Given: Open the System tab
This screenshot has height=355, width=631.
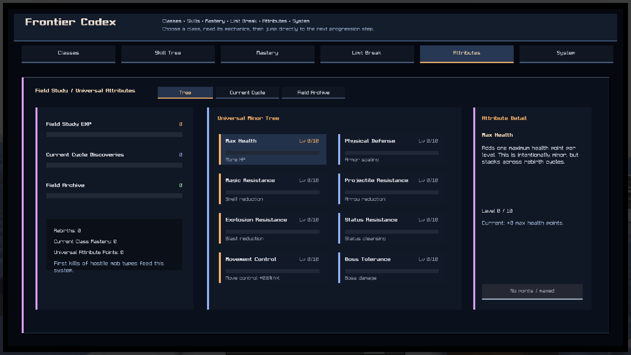Looking at the screenshot, I should click(x=566, y=54).
